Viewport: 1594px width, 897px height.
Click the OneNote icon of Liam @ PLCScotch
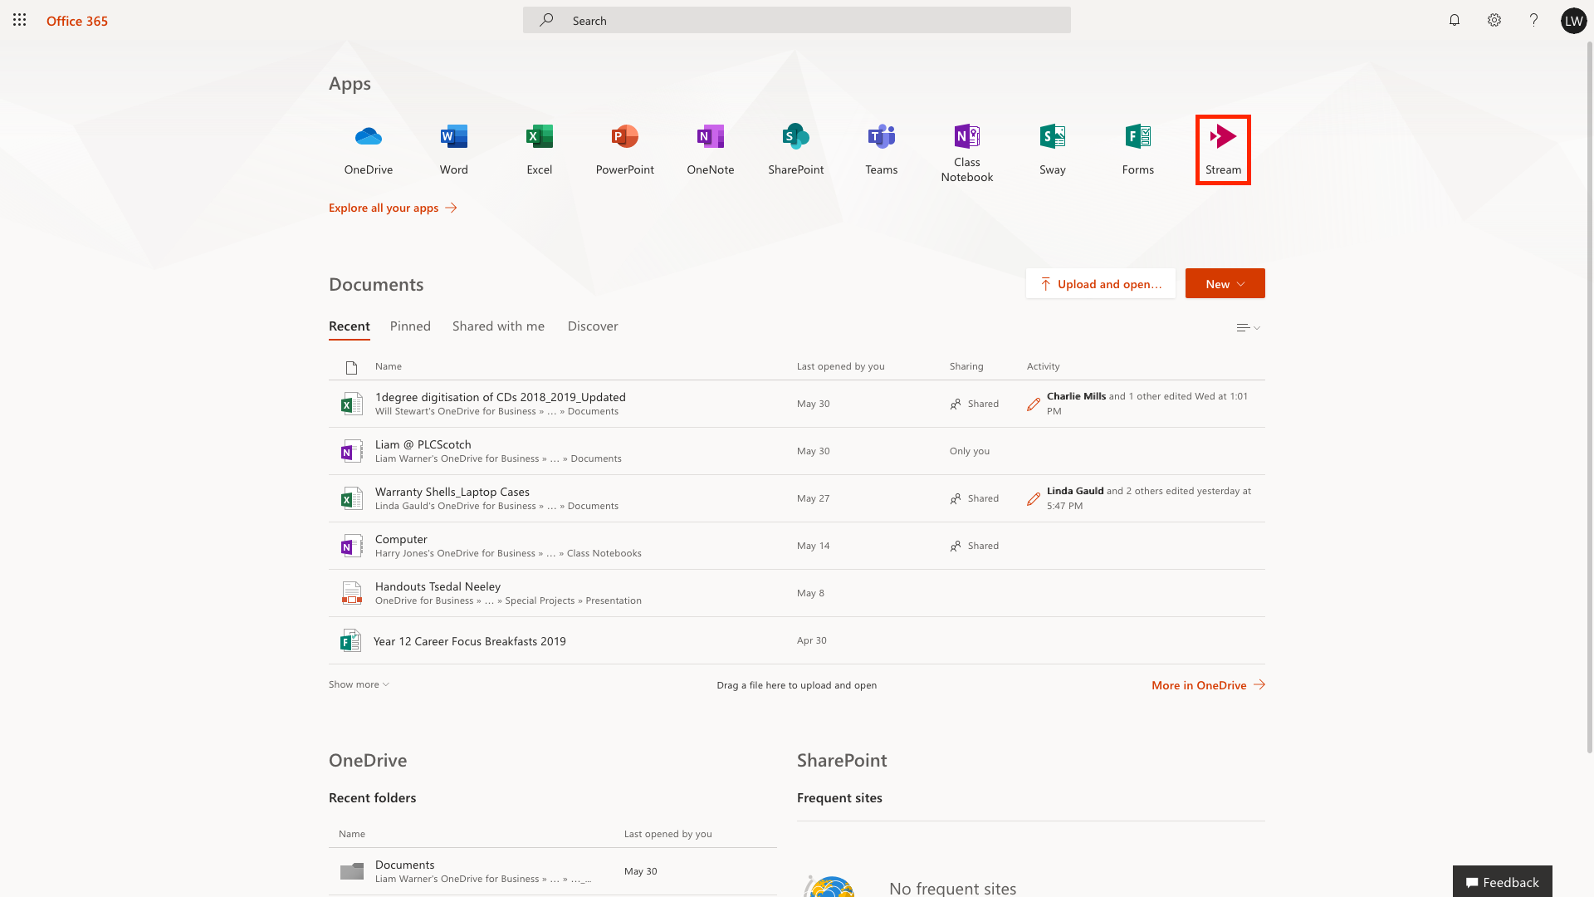point(351,451)
